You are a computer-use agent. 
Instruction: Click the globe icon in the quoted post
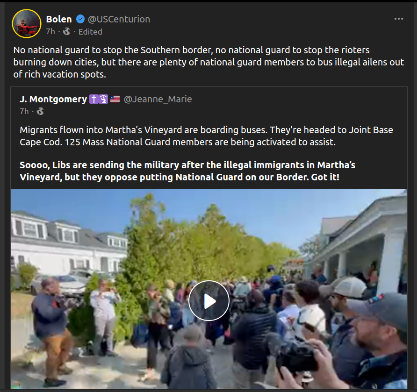click(x=40, y=111)
